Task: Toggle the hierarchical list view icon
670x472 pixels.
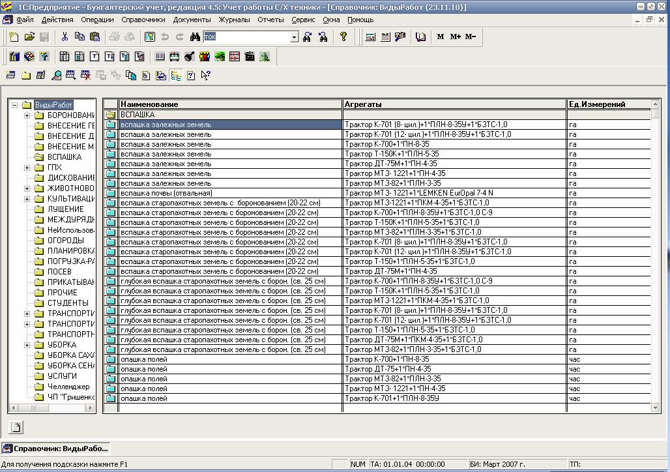Action: pyautogui.click(x=176, y=76)
